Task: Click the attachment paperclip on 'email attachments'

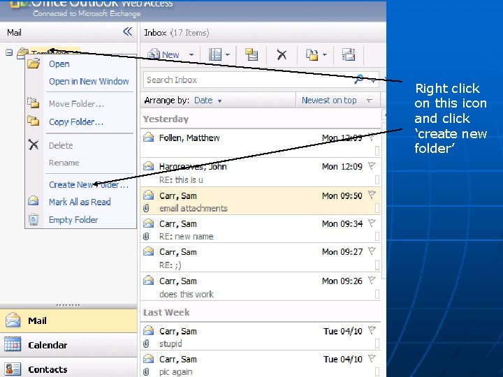Action: (x=146, y=208)
